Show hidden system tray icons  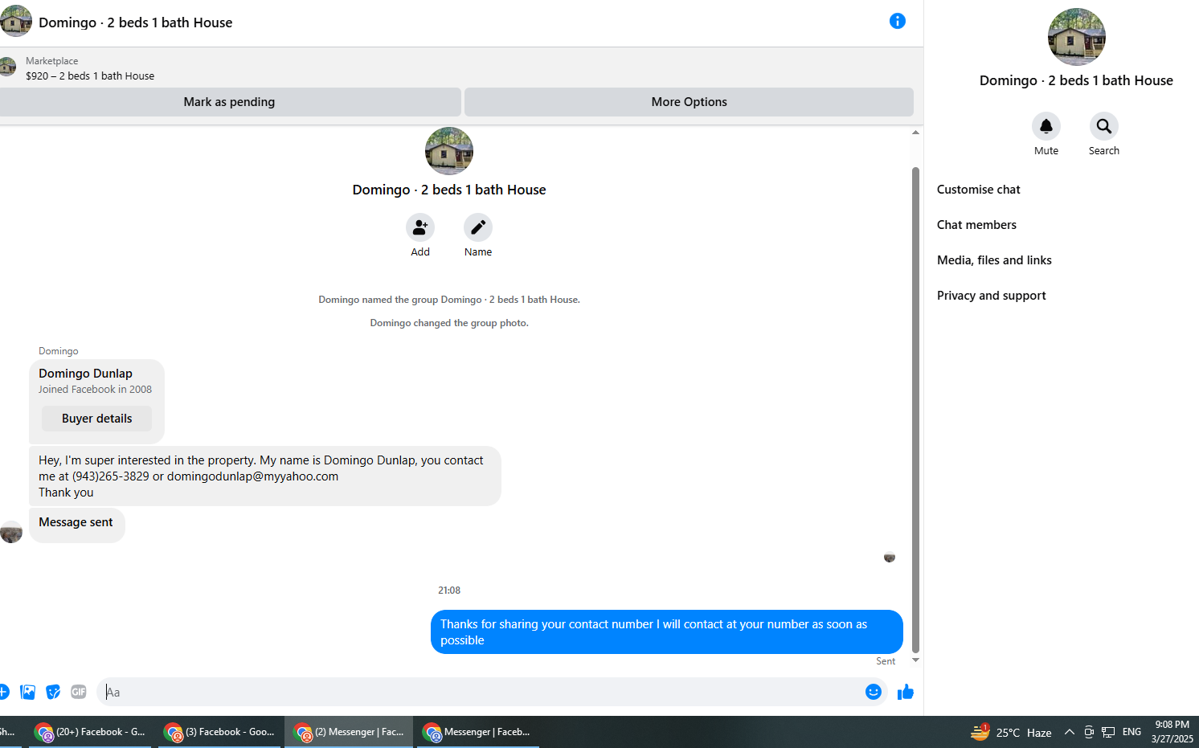[x=1070, y=732]
